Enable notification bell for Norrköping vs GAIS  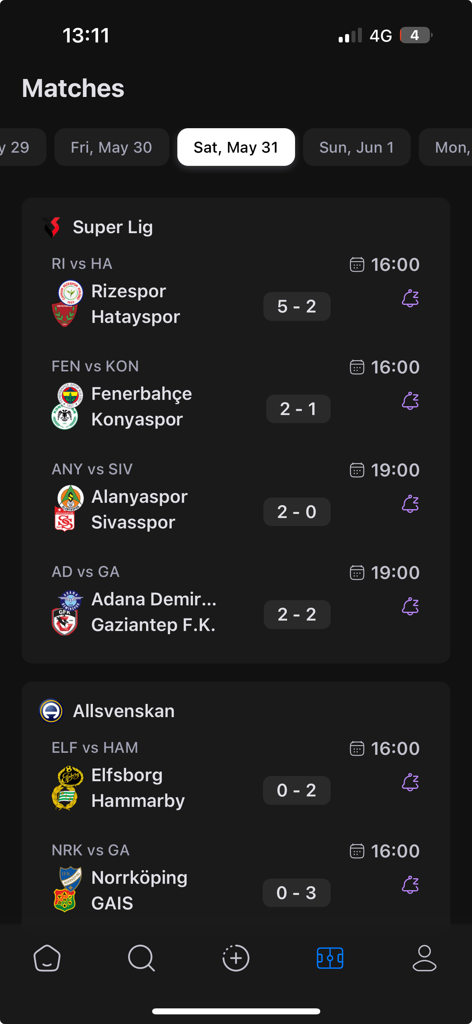(410, 885)
